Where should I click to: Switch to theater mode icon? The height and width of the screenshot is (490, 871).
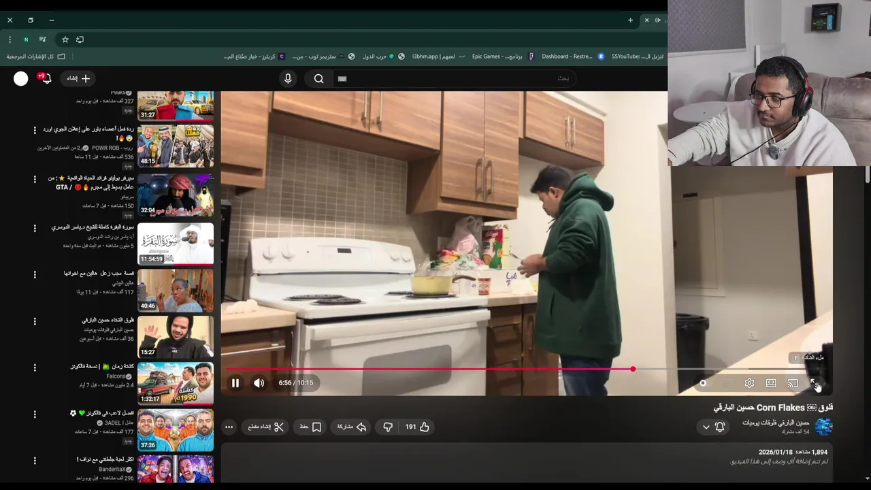tap(771, 384)
